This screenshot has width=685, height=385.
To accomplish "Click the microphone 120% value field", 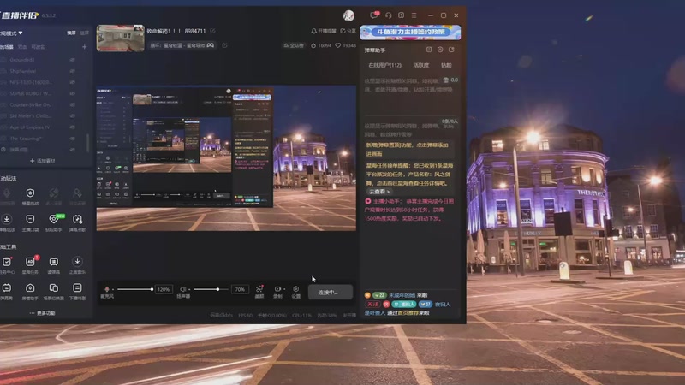I will coord(164,289).
